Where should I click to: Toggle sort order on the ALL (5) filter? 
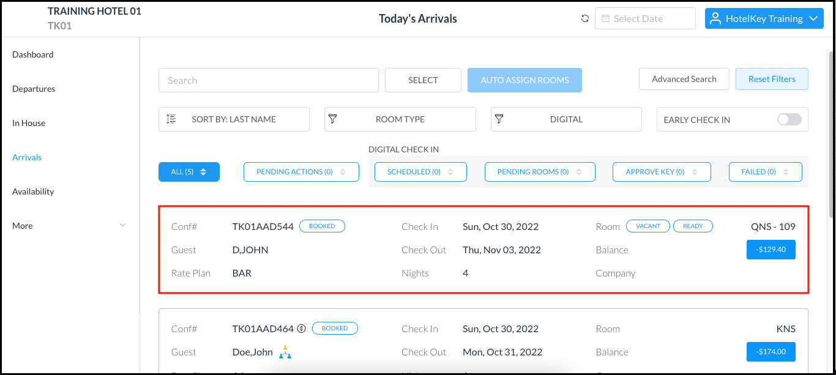[203, 172]
